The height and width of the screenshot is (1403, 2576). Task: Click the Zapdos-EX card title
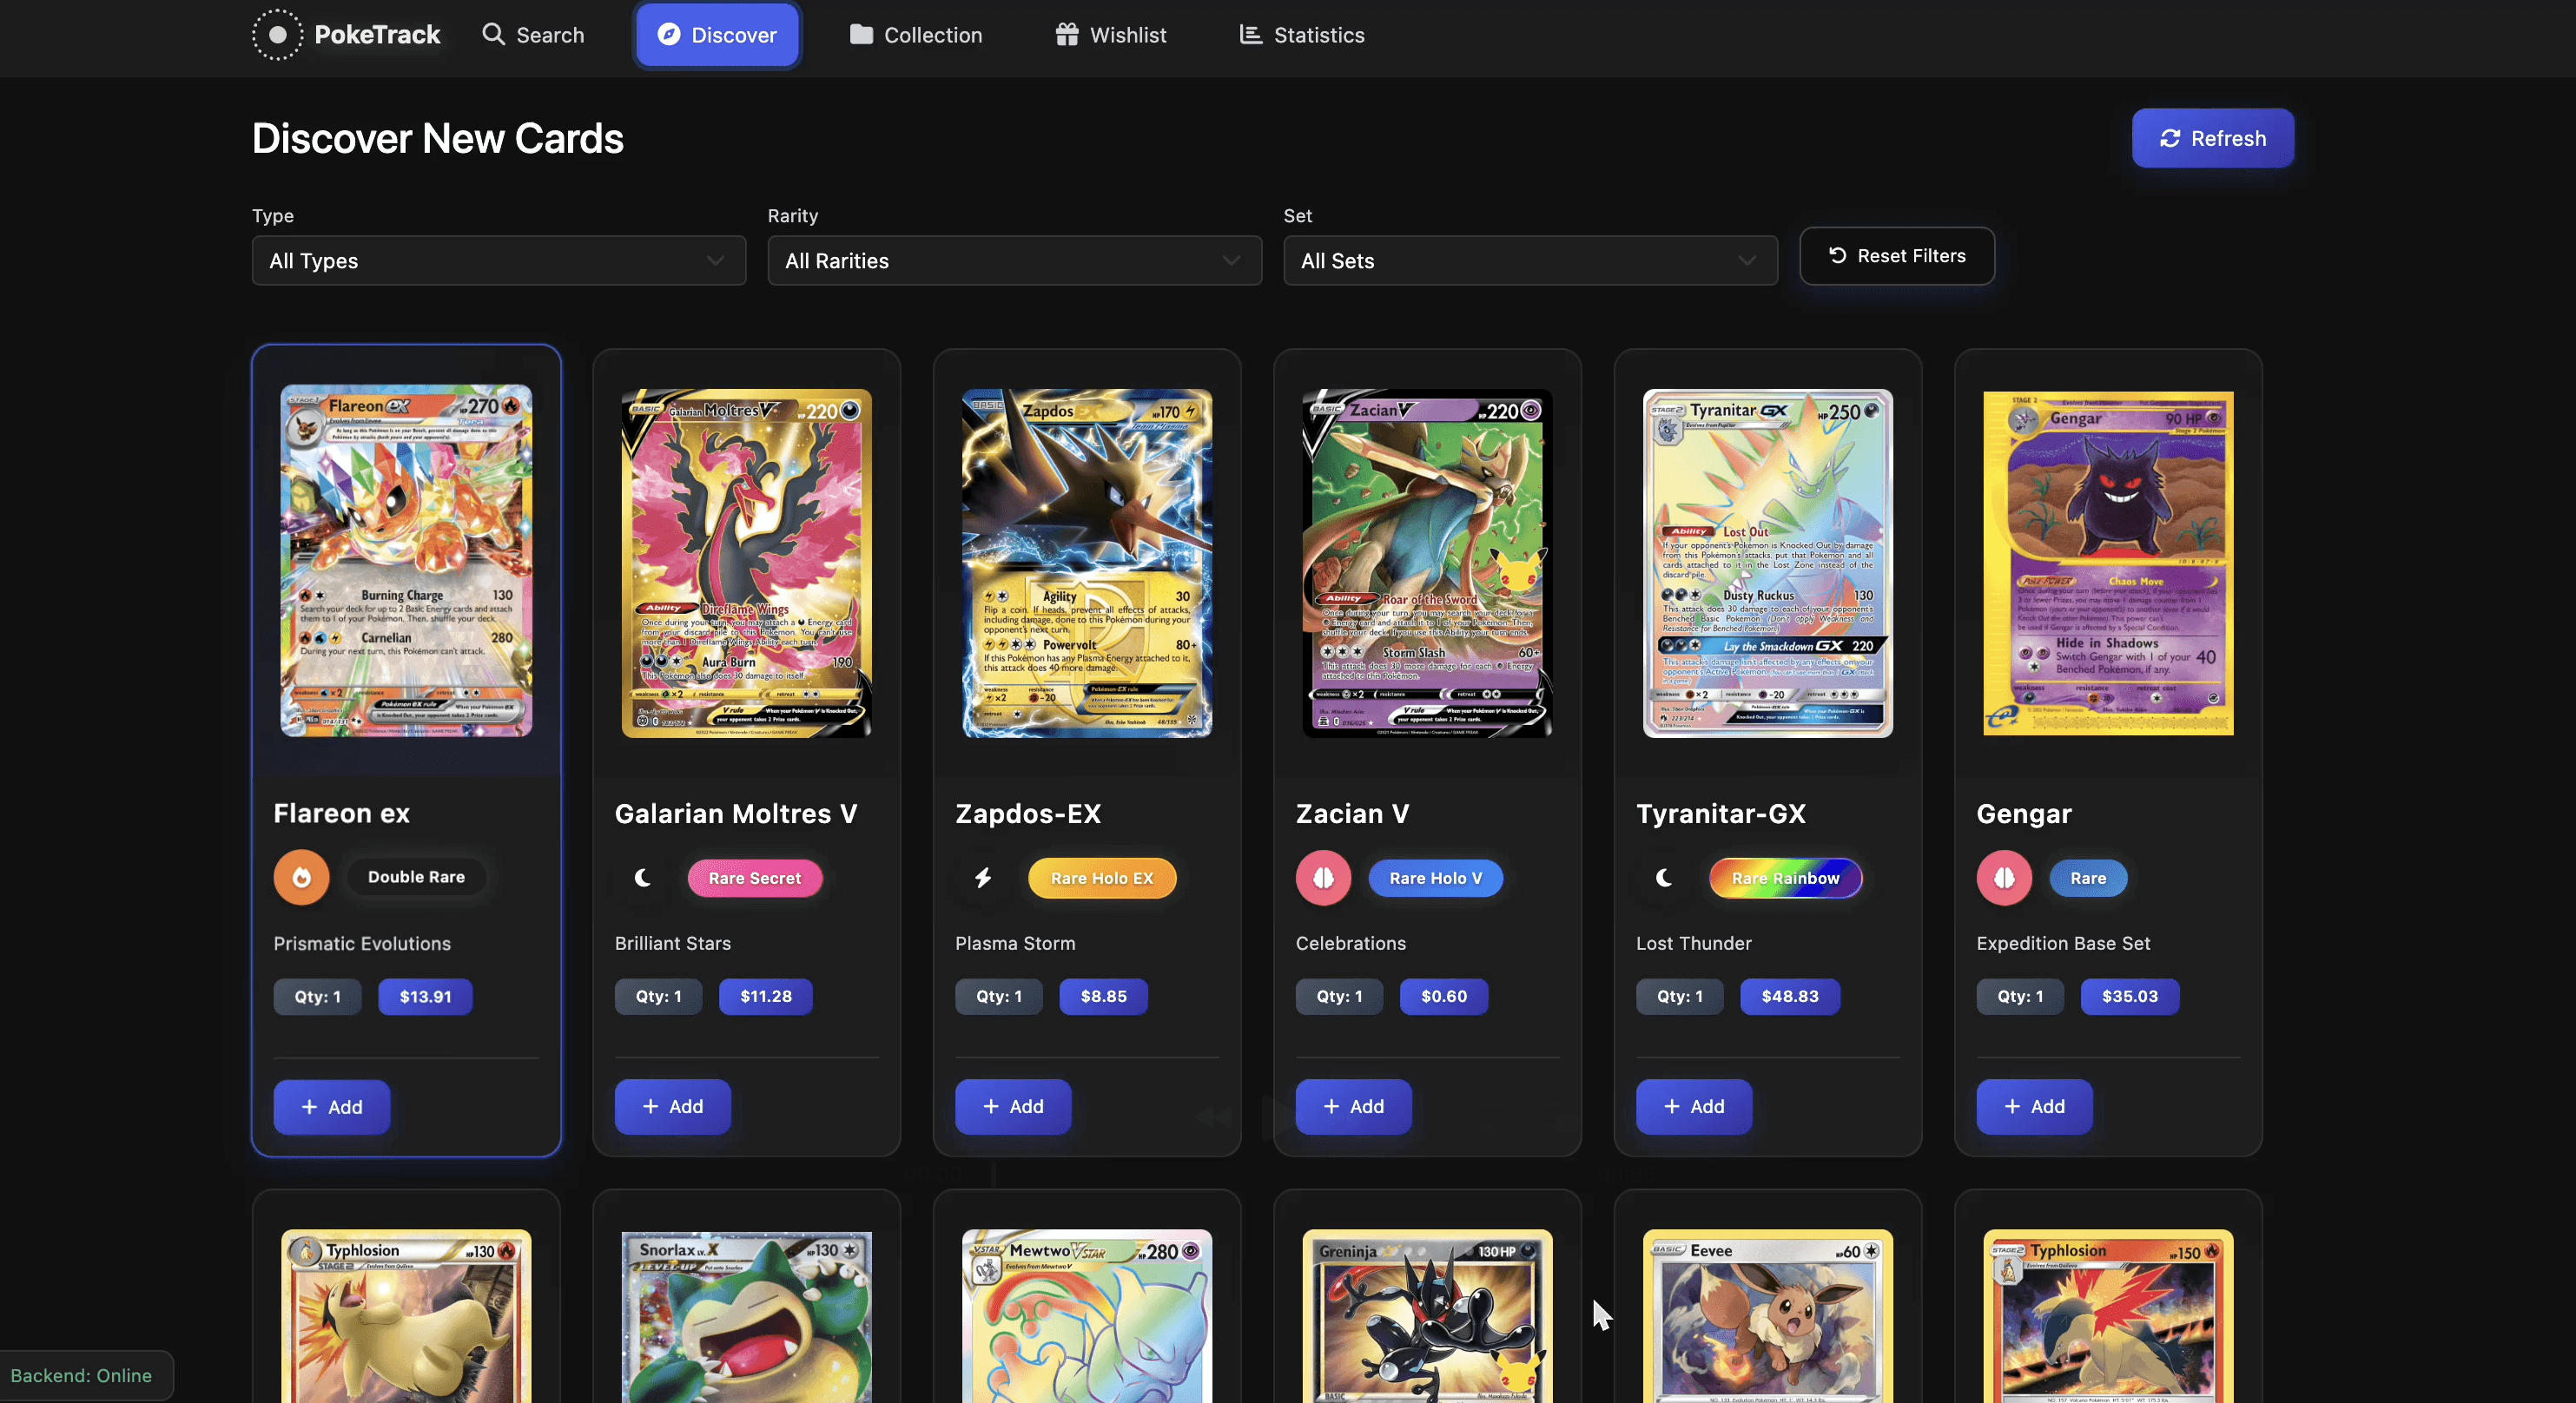pos(1028,813)
